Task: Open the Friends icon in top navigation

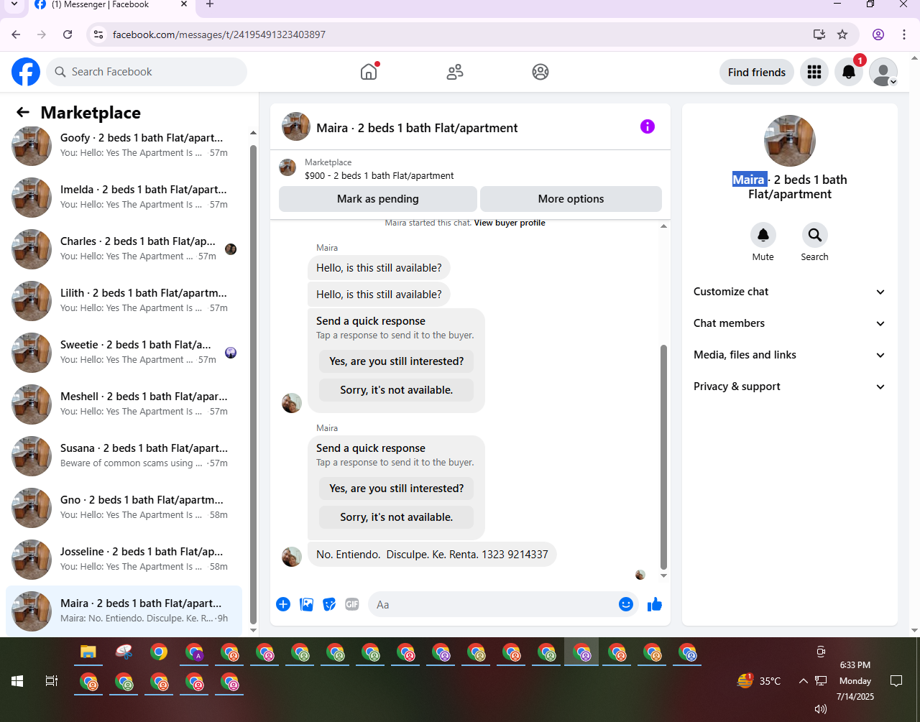Action: pos(455,72)
